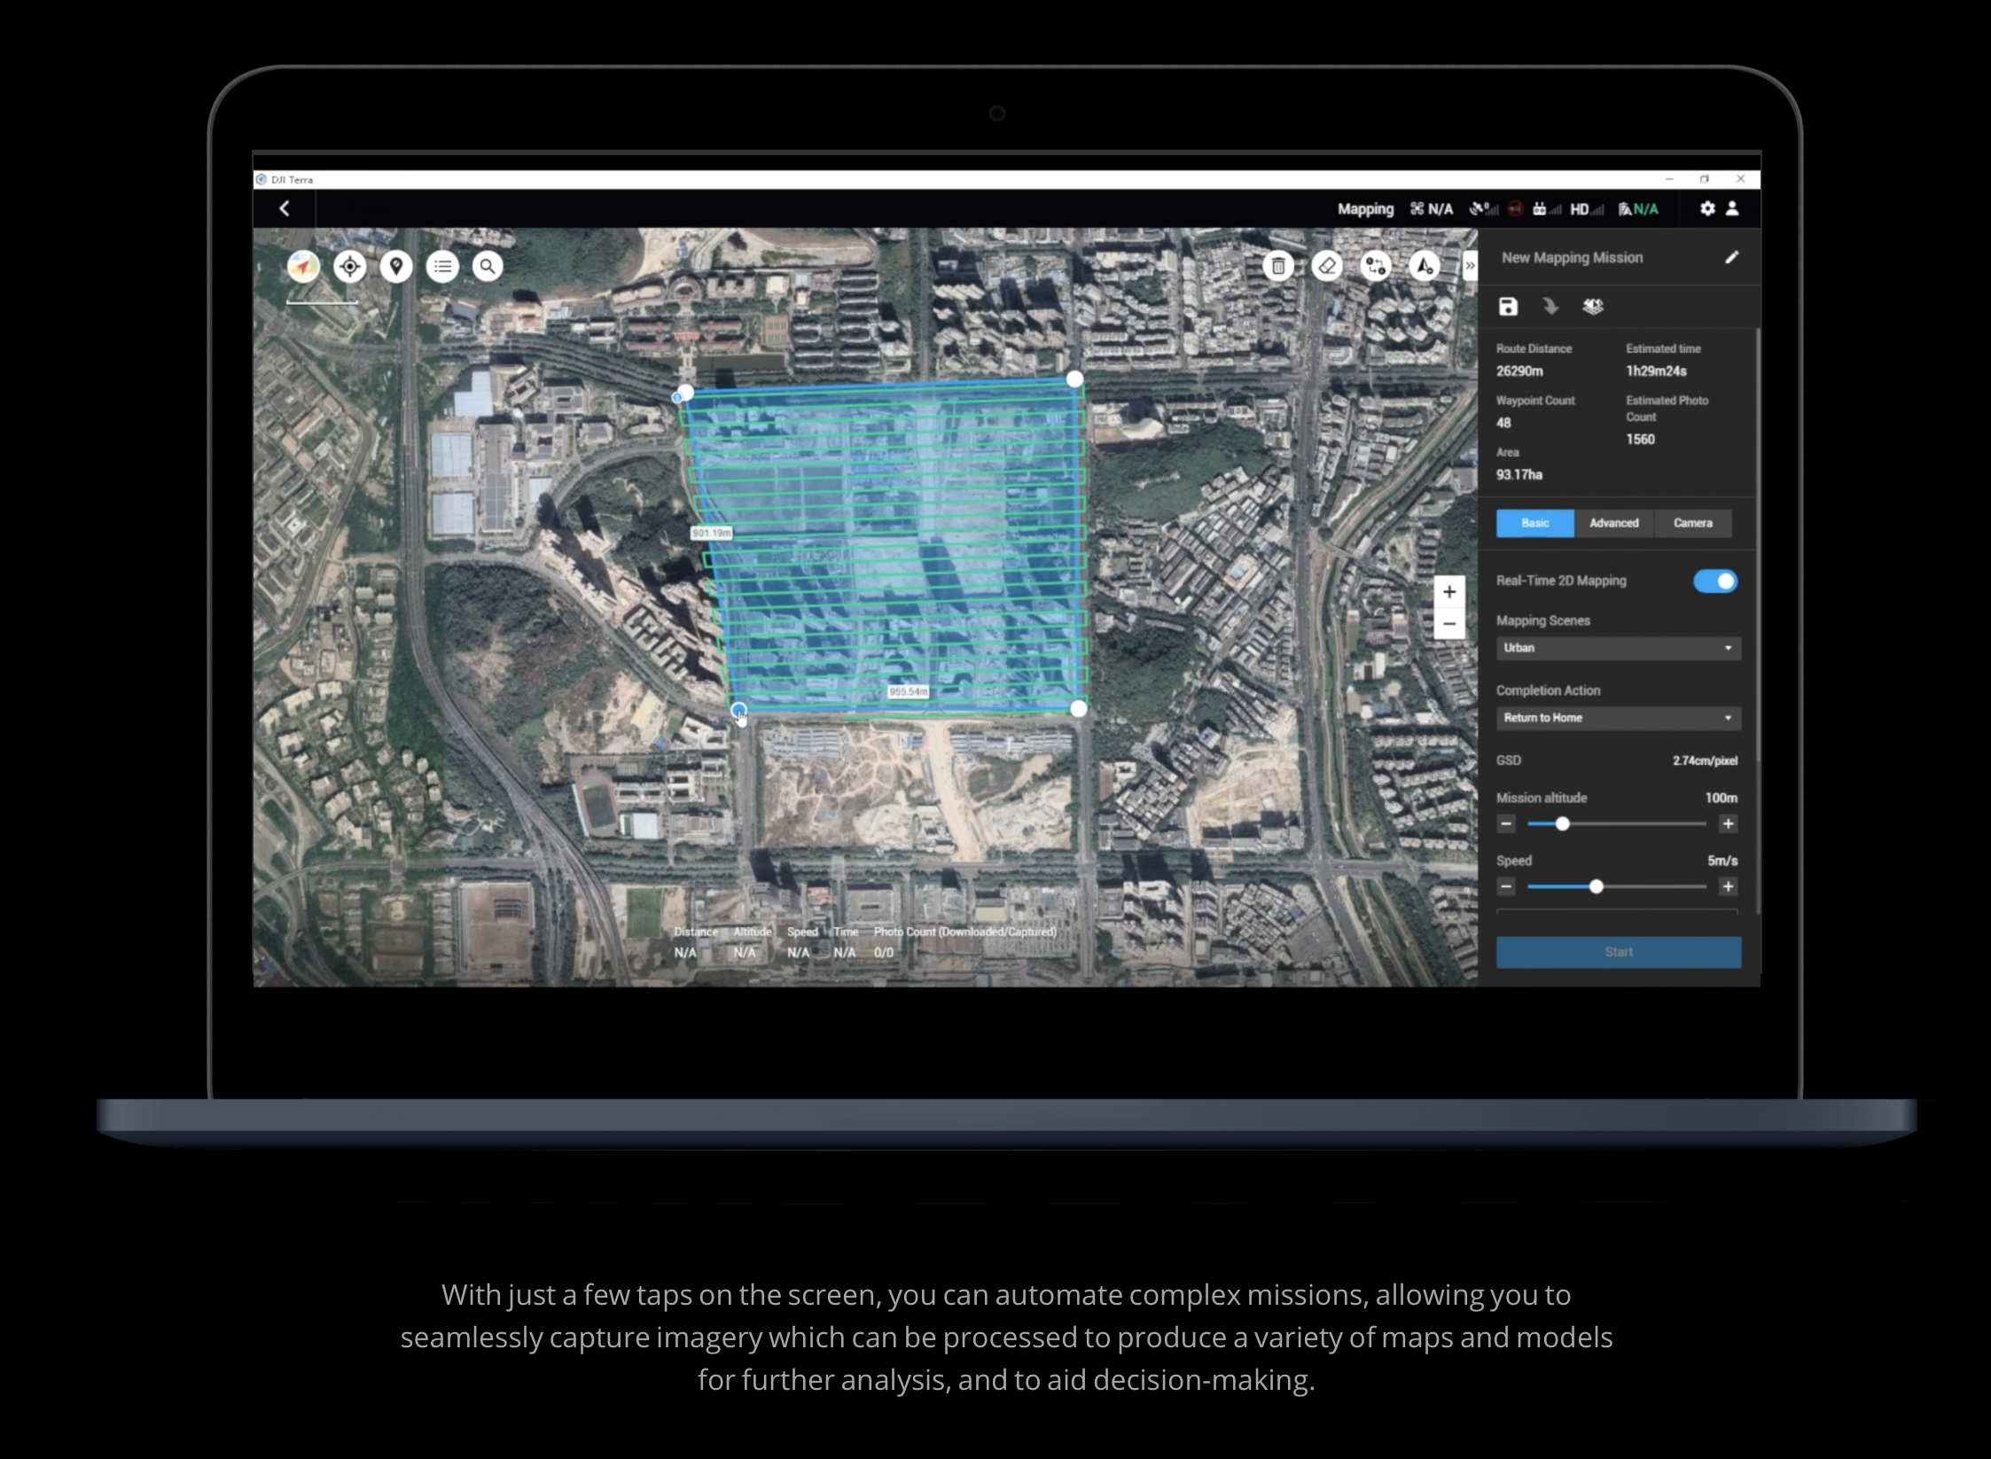Center map on current location crosshair
The width and height of the screenshot is (1991, 1459).
(x=350, y=266)
